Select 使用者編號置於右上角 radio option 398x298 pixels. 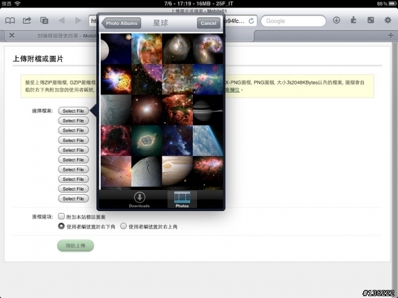123,226
